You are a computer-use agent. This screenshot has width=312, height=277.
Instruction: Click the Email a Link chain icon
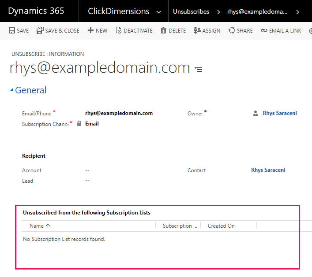click(264, 30)
